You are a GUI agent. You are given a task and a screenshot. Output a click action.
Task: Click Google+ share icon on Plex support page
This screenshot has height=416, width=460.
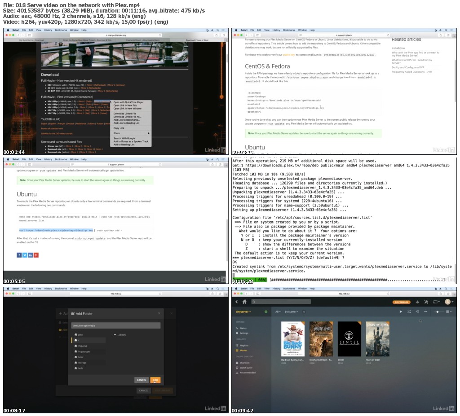pos(36,255)
